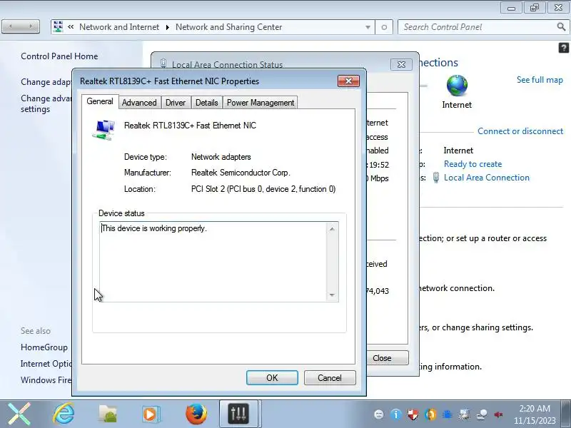The height and width of the screenshot is (428, 571).
Task: Click Cancel in NIC Properties dialog
Action: [330, 378]
